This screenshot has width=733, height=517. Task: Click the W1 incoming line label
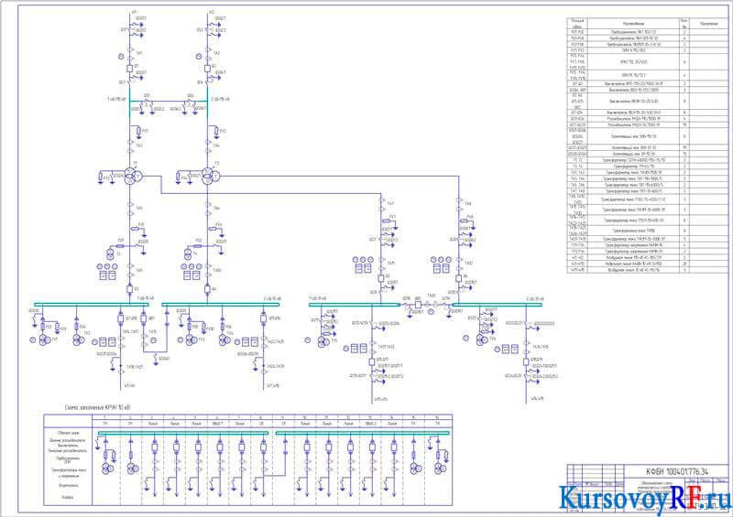coord(134,11)
